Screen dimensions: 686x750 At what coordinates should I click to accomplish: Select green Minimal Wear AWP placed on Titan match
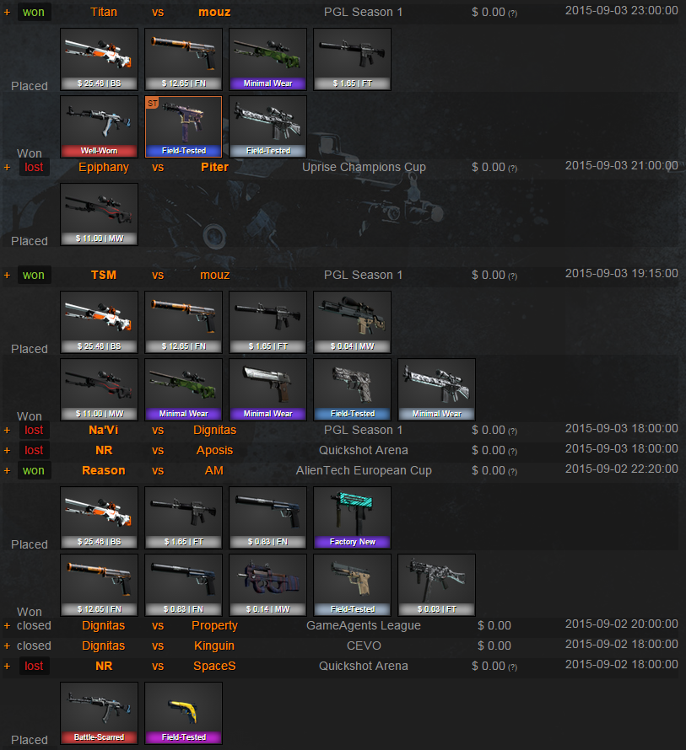[267, 59]
